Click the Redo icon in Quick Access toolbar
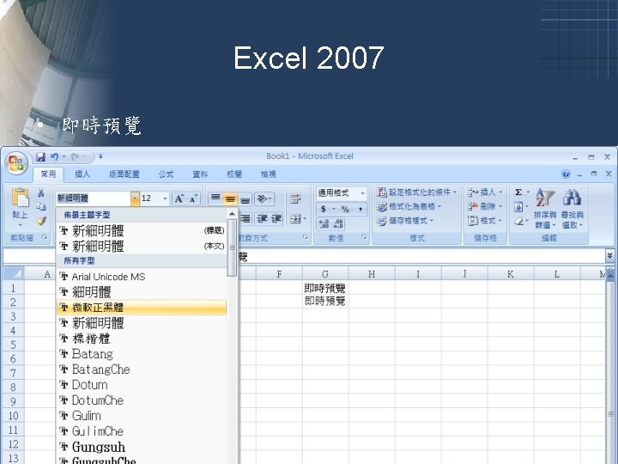 coord(76,157)
